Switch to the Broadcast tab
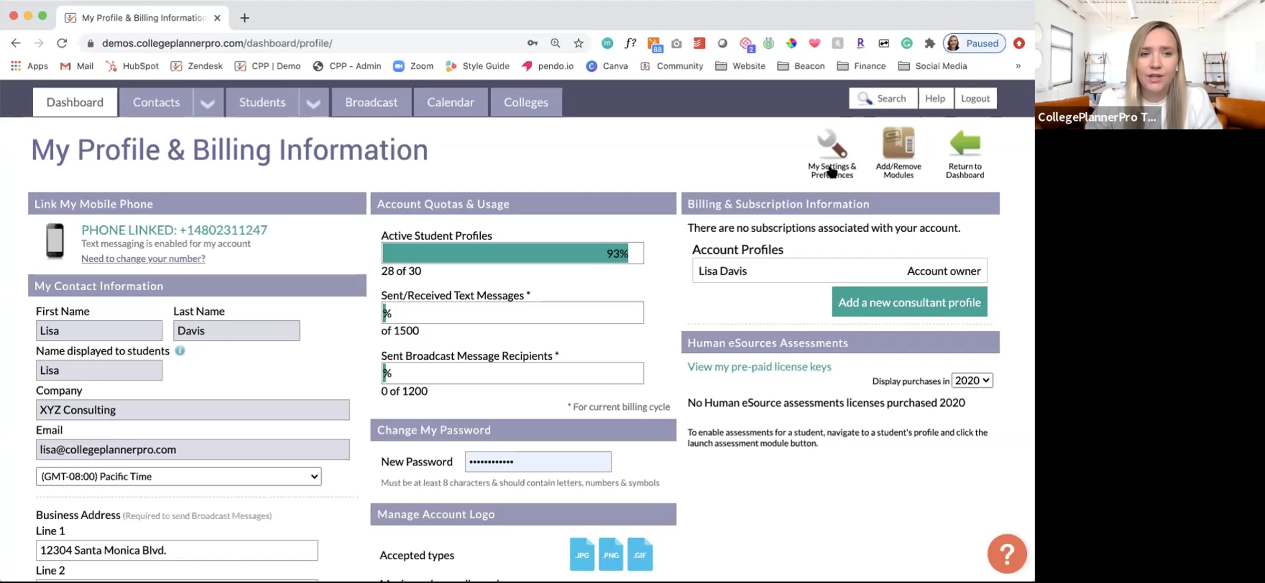Image resolution: width=1265 pixels, height=583 pixels. pyautogui.click(x=371, y=102)
